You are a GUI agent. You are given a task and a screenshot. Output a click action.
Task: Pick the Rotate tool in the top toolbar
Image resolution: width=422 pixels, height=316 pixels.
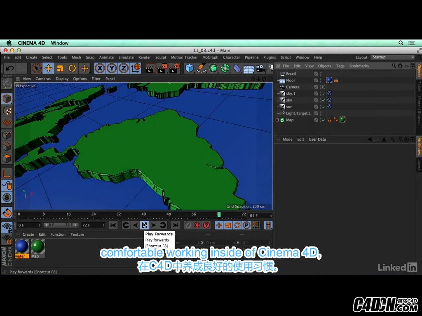(72, 68)
